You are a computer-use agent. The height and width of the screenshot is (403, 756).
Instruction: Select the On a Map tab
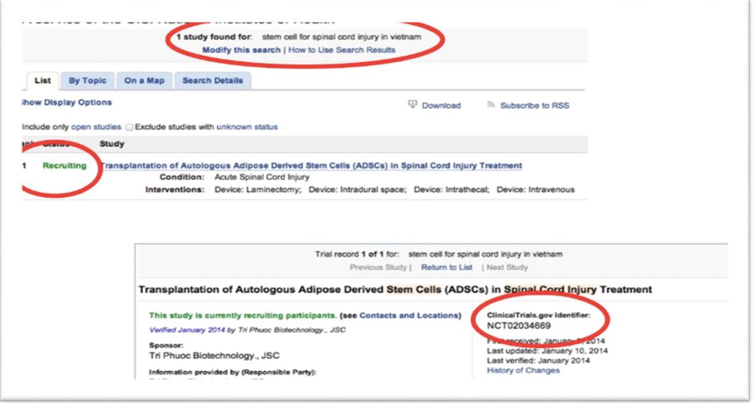click(x=144, y=81)
